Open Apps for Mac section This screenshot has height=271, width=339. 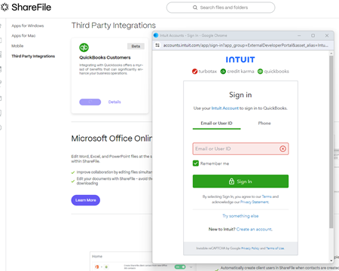pos(23,35)
